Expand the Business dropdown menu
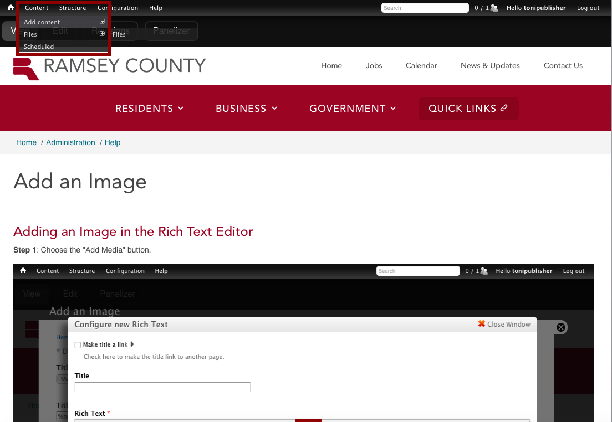This screenshot has height=422, width=612. pos(247,109)
